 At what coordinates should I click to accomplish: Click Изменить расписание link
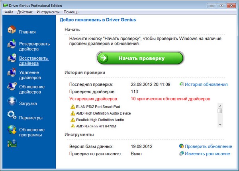coord(207,154)
